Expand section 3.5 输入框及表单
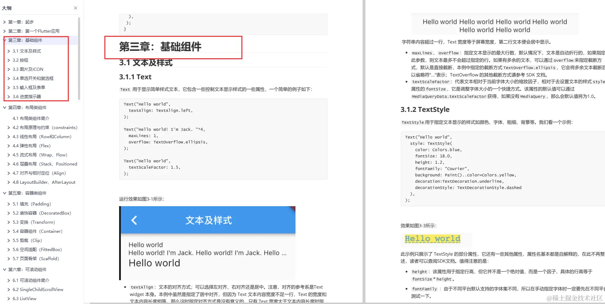Screen dimensions: 605x304 (9, 87)
